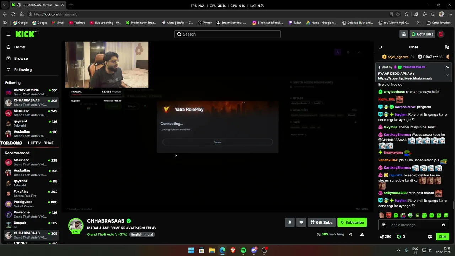
Task: Open qayzer4 channel in Following list
Action: click(x=31, y=123)
